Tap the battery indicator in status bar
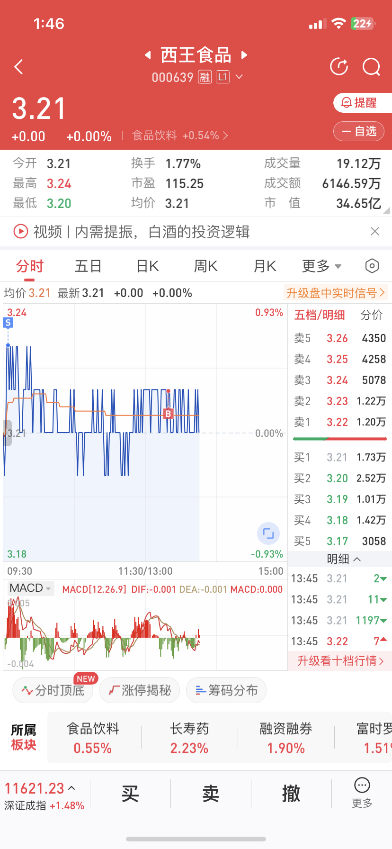Image resolution: width=392 pixels, height=849 pixels. point(363,23)
